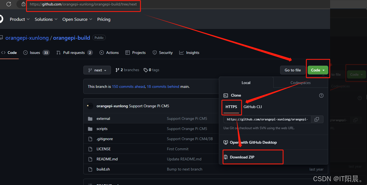The height and width of the screenshot is (185, 367).
Task: Expand the Product menu
Action: click(20, 19)
